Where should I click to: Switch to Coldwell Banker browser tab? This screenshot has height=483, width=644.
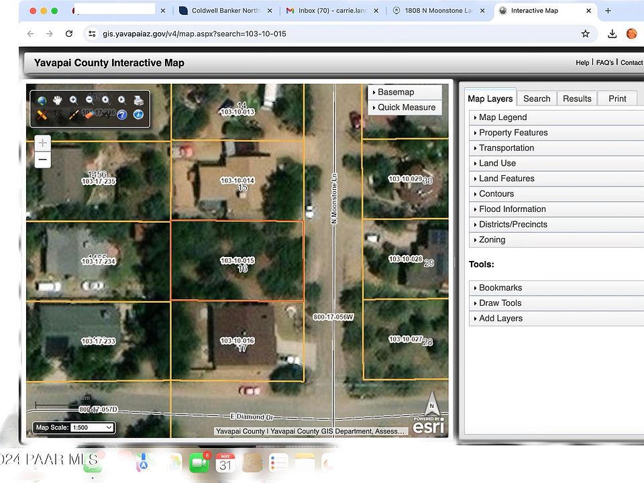point(225,11)
